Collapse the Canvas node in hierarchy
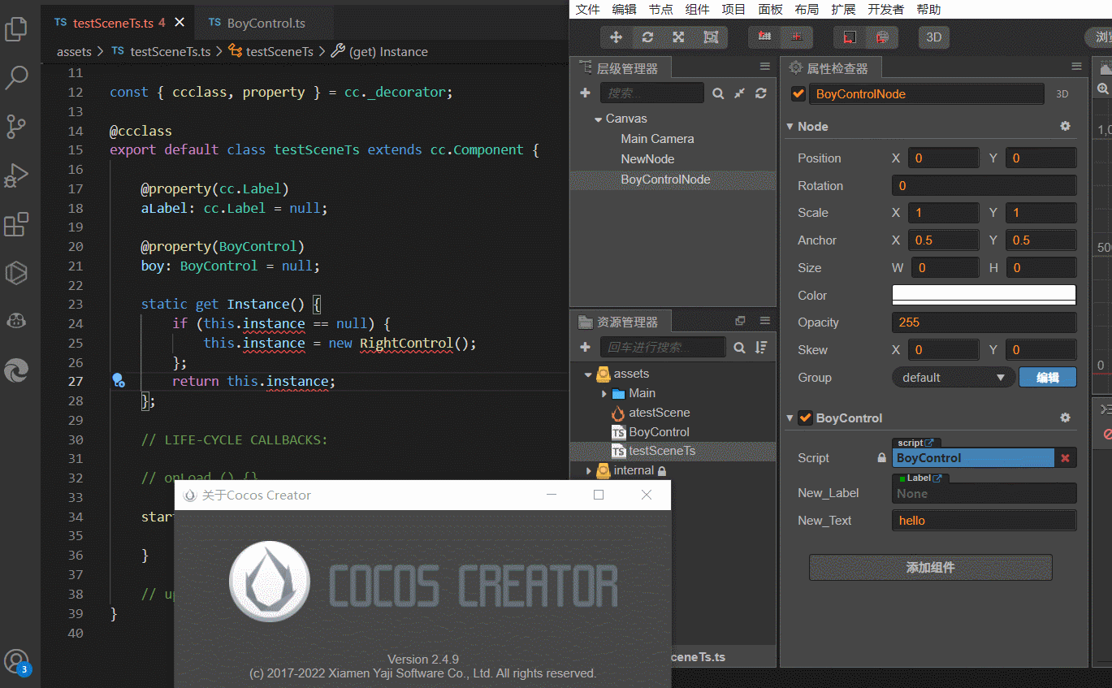The image size is (1112, 688). 597,119
